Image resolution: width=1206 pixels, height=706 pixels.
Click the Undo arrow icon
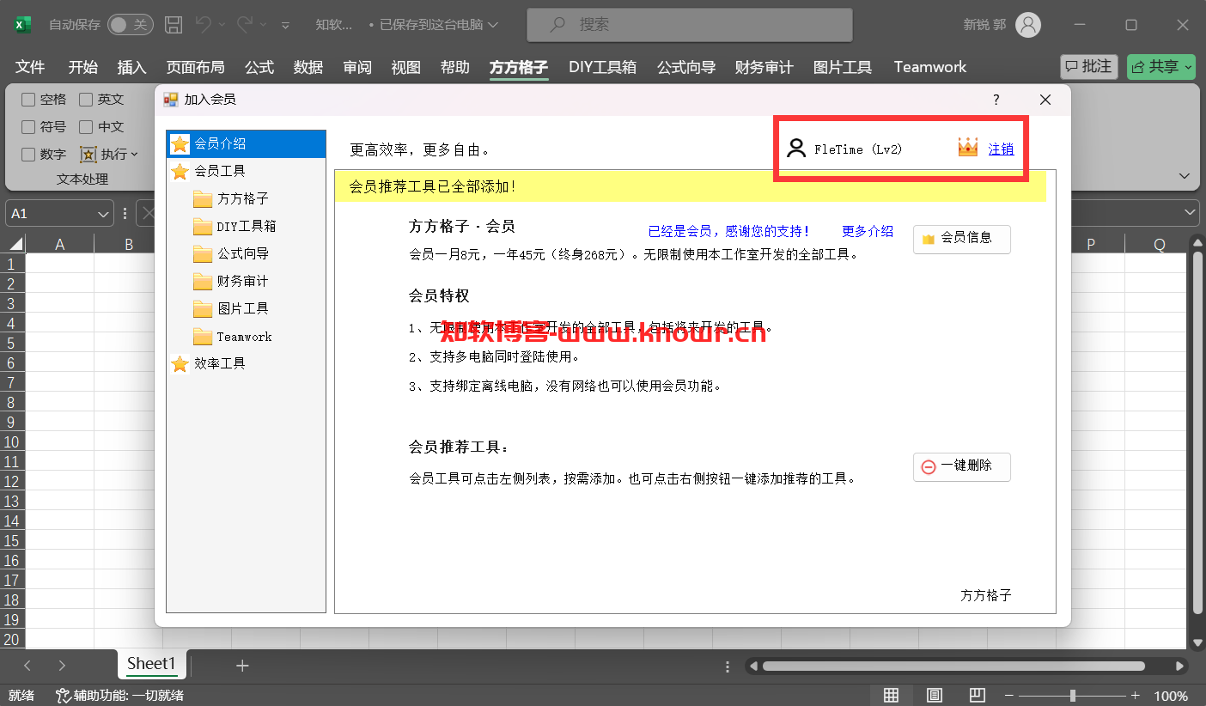click(x=204, y=25)
